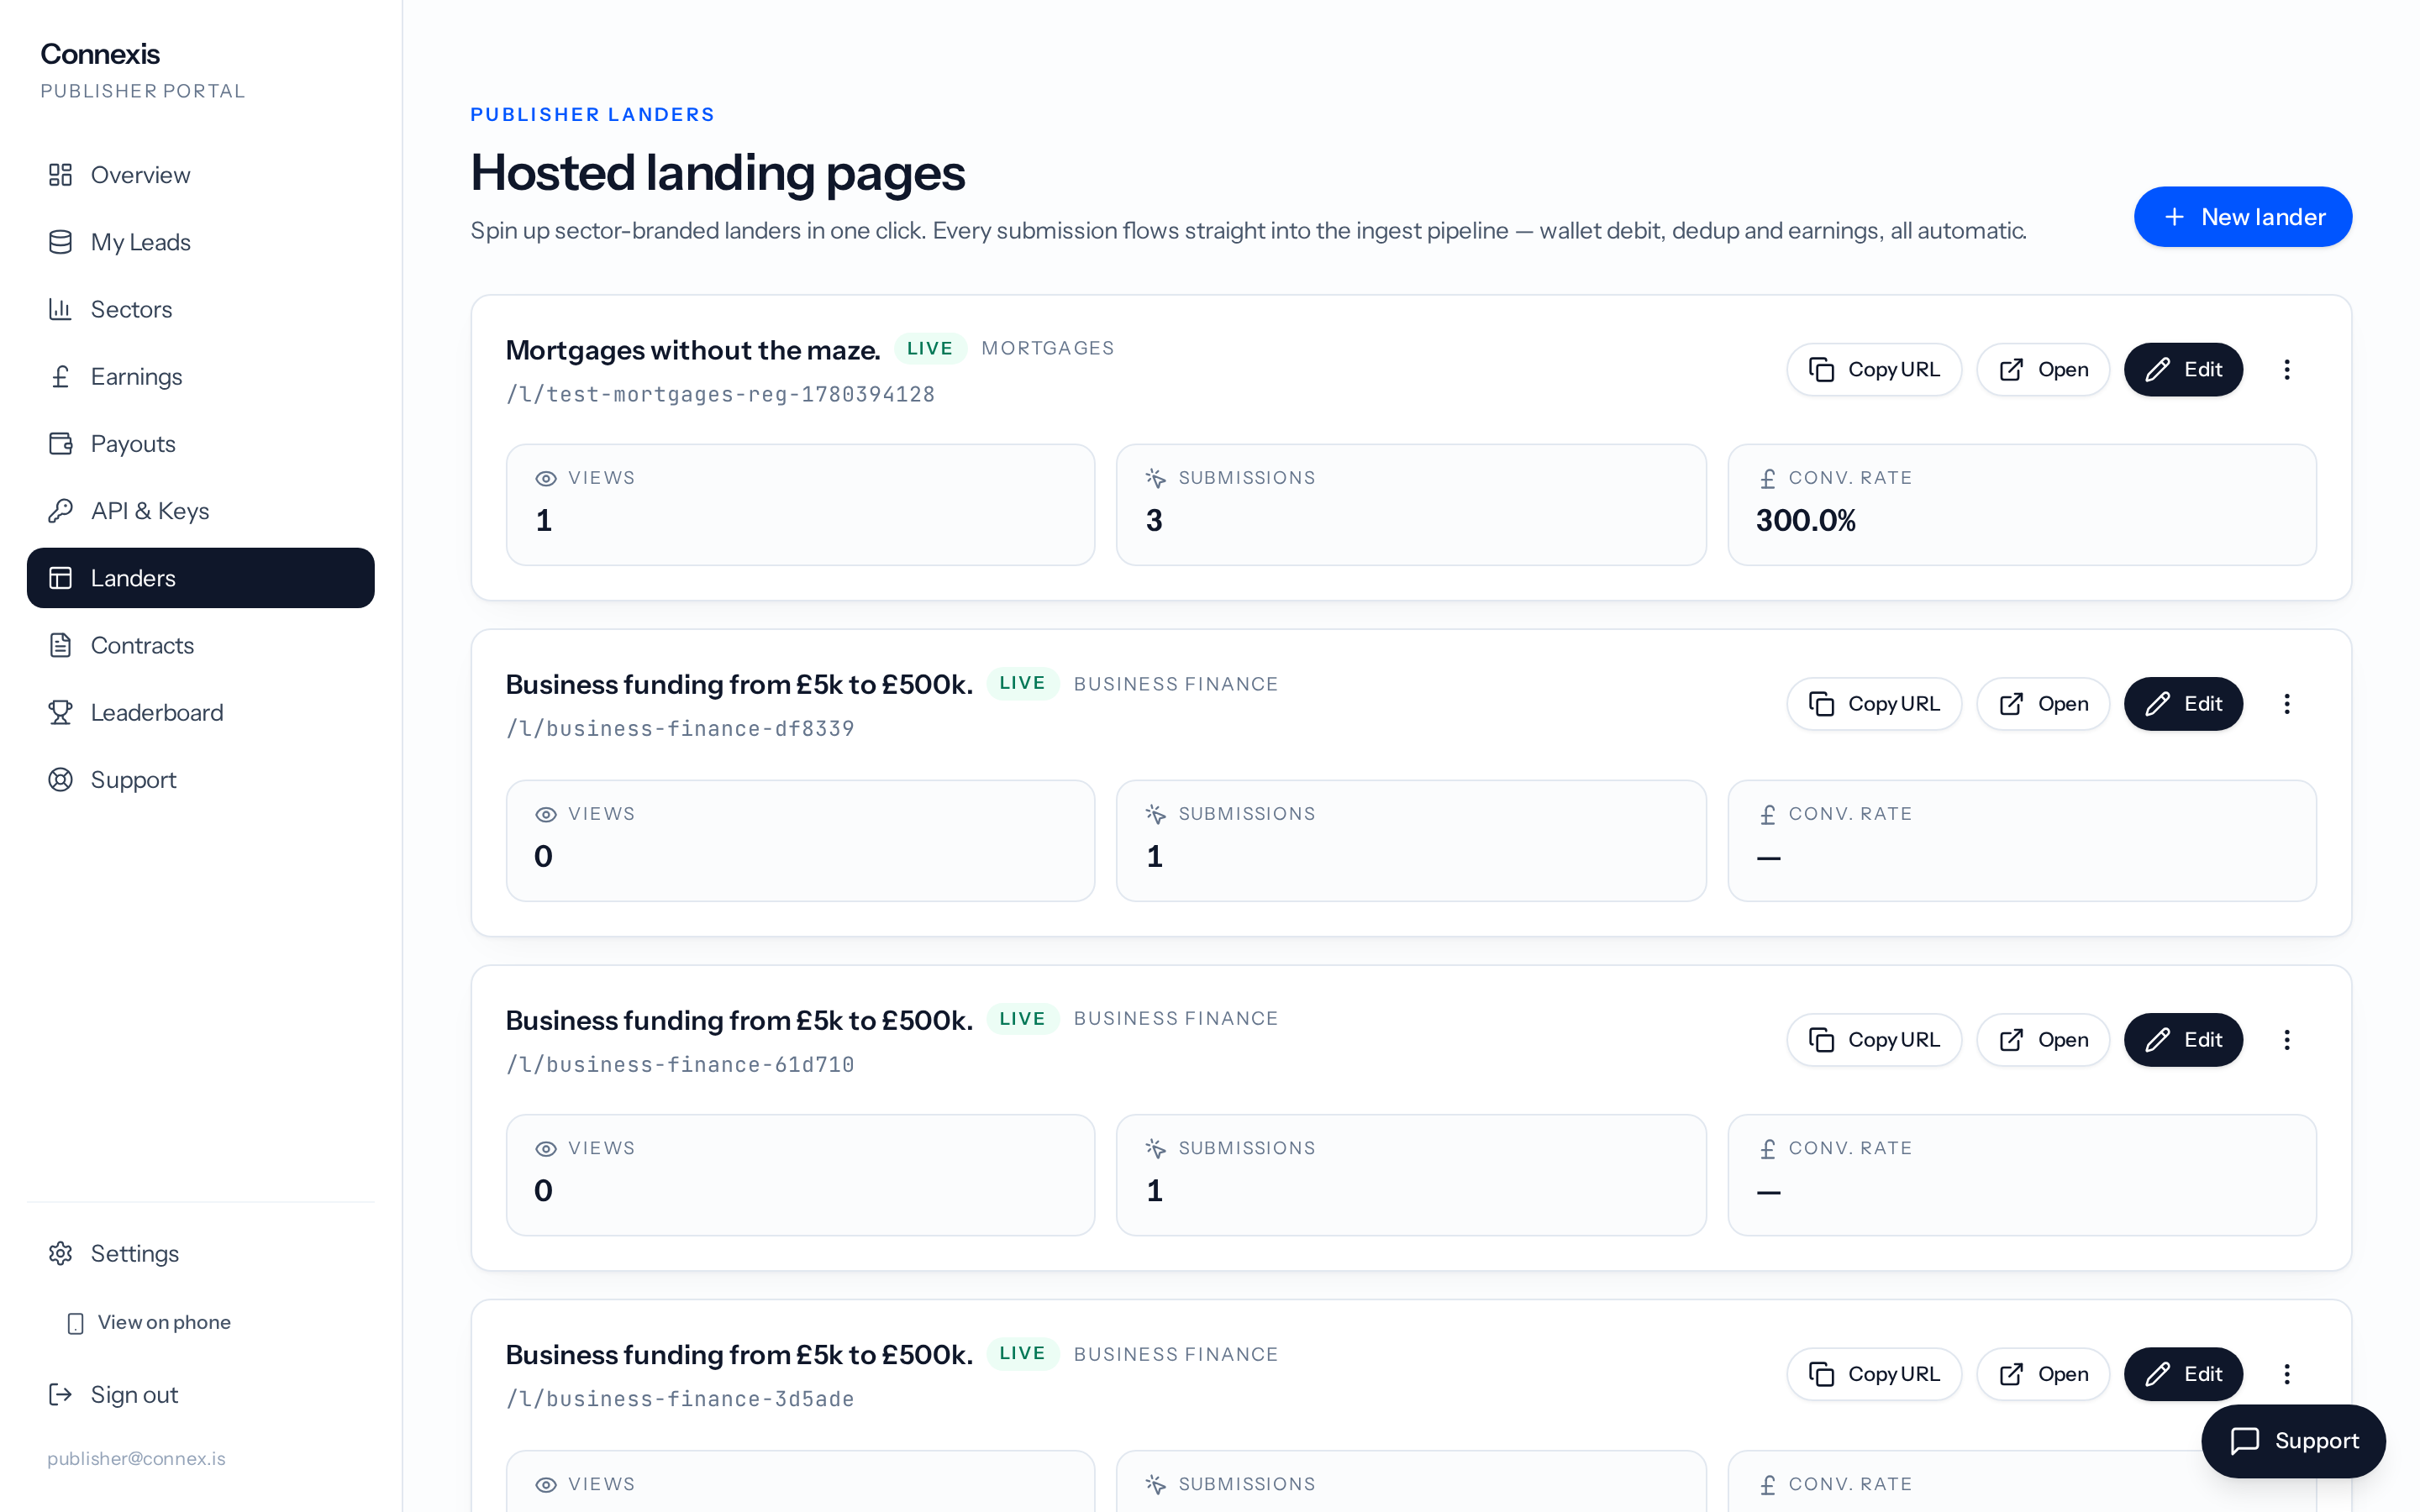Edit pencil icon for business-finance-61d710 lander
The height and width of the screenshot is (1512, 2420).
click(2157, 1040)
